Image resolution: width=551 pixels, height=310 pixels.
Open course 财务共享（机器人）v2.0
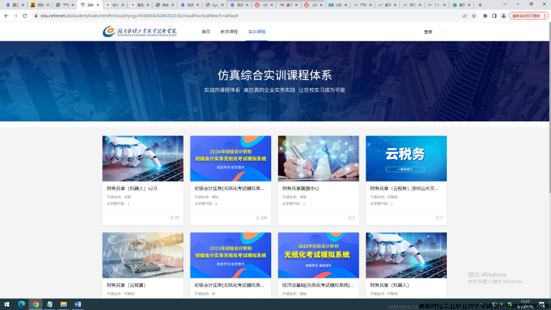(x=132, y=189)
